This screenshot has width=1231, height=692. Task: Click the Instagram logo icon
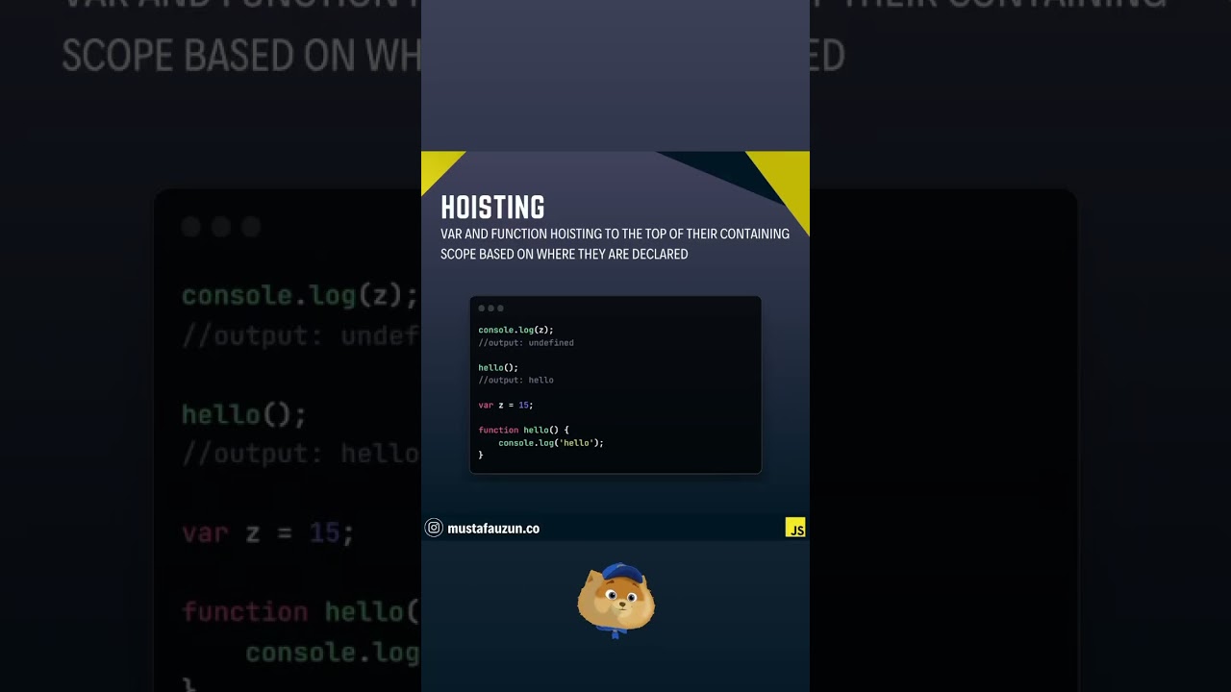434,528
